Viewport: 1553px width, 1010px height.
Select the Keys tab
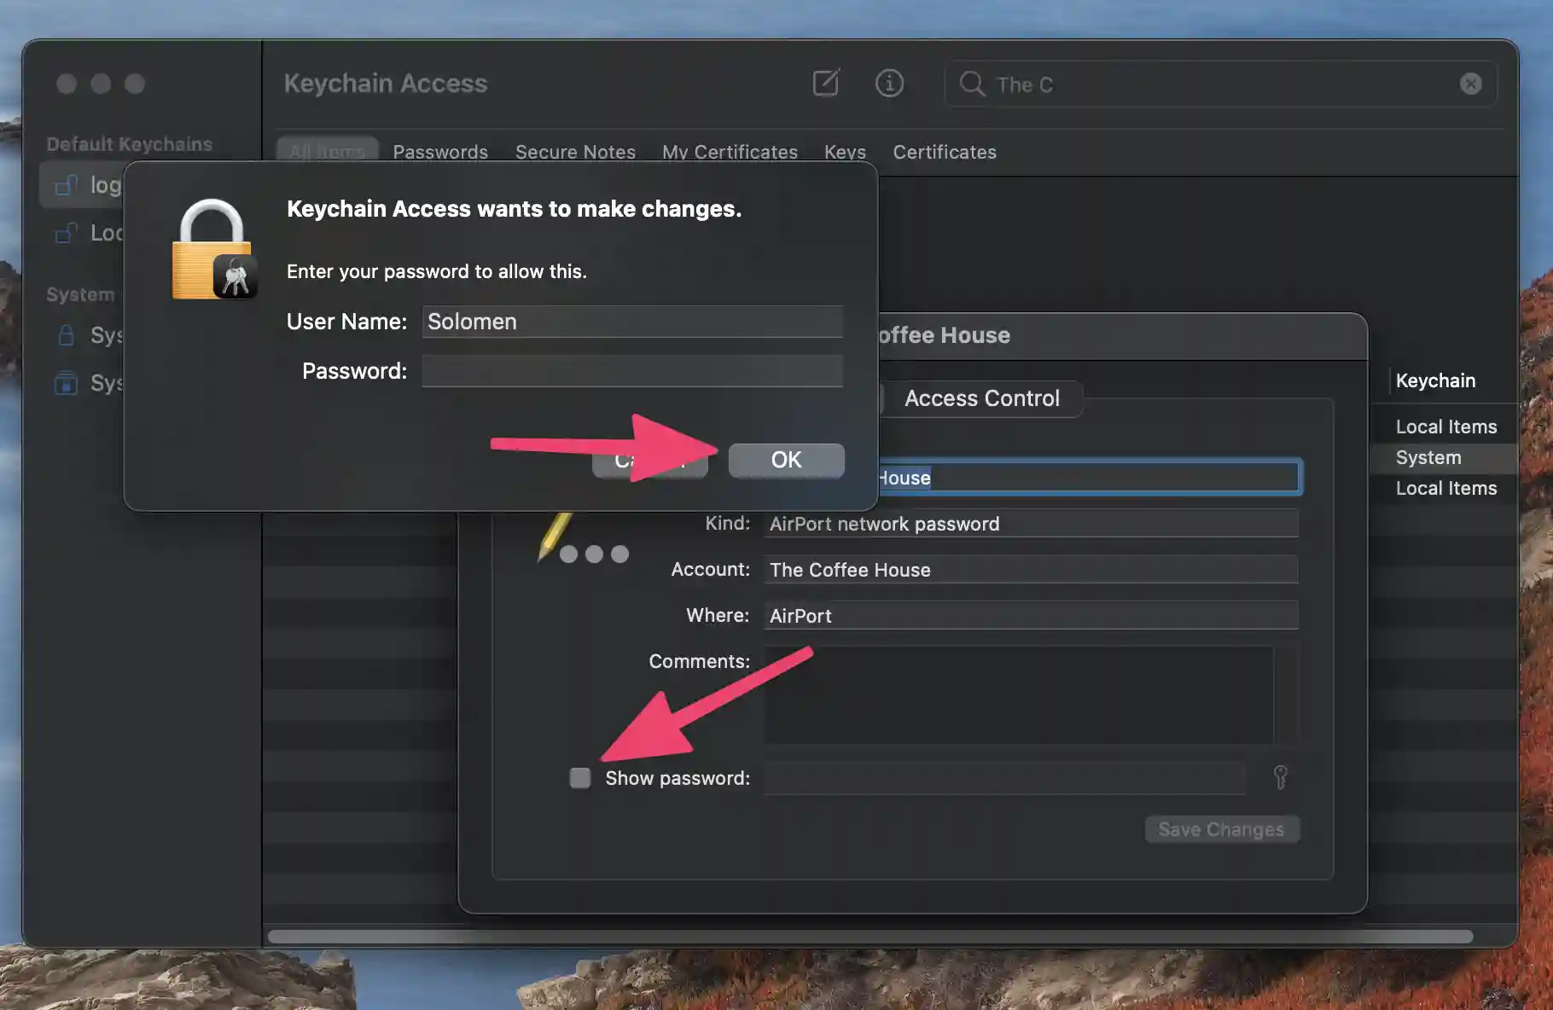[x=845, y=152]
